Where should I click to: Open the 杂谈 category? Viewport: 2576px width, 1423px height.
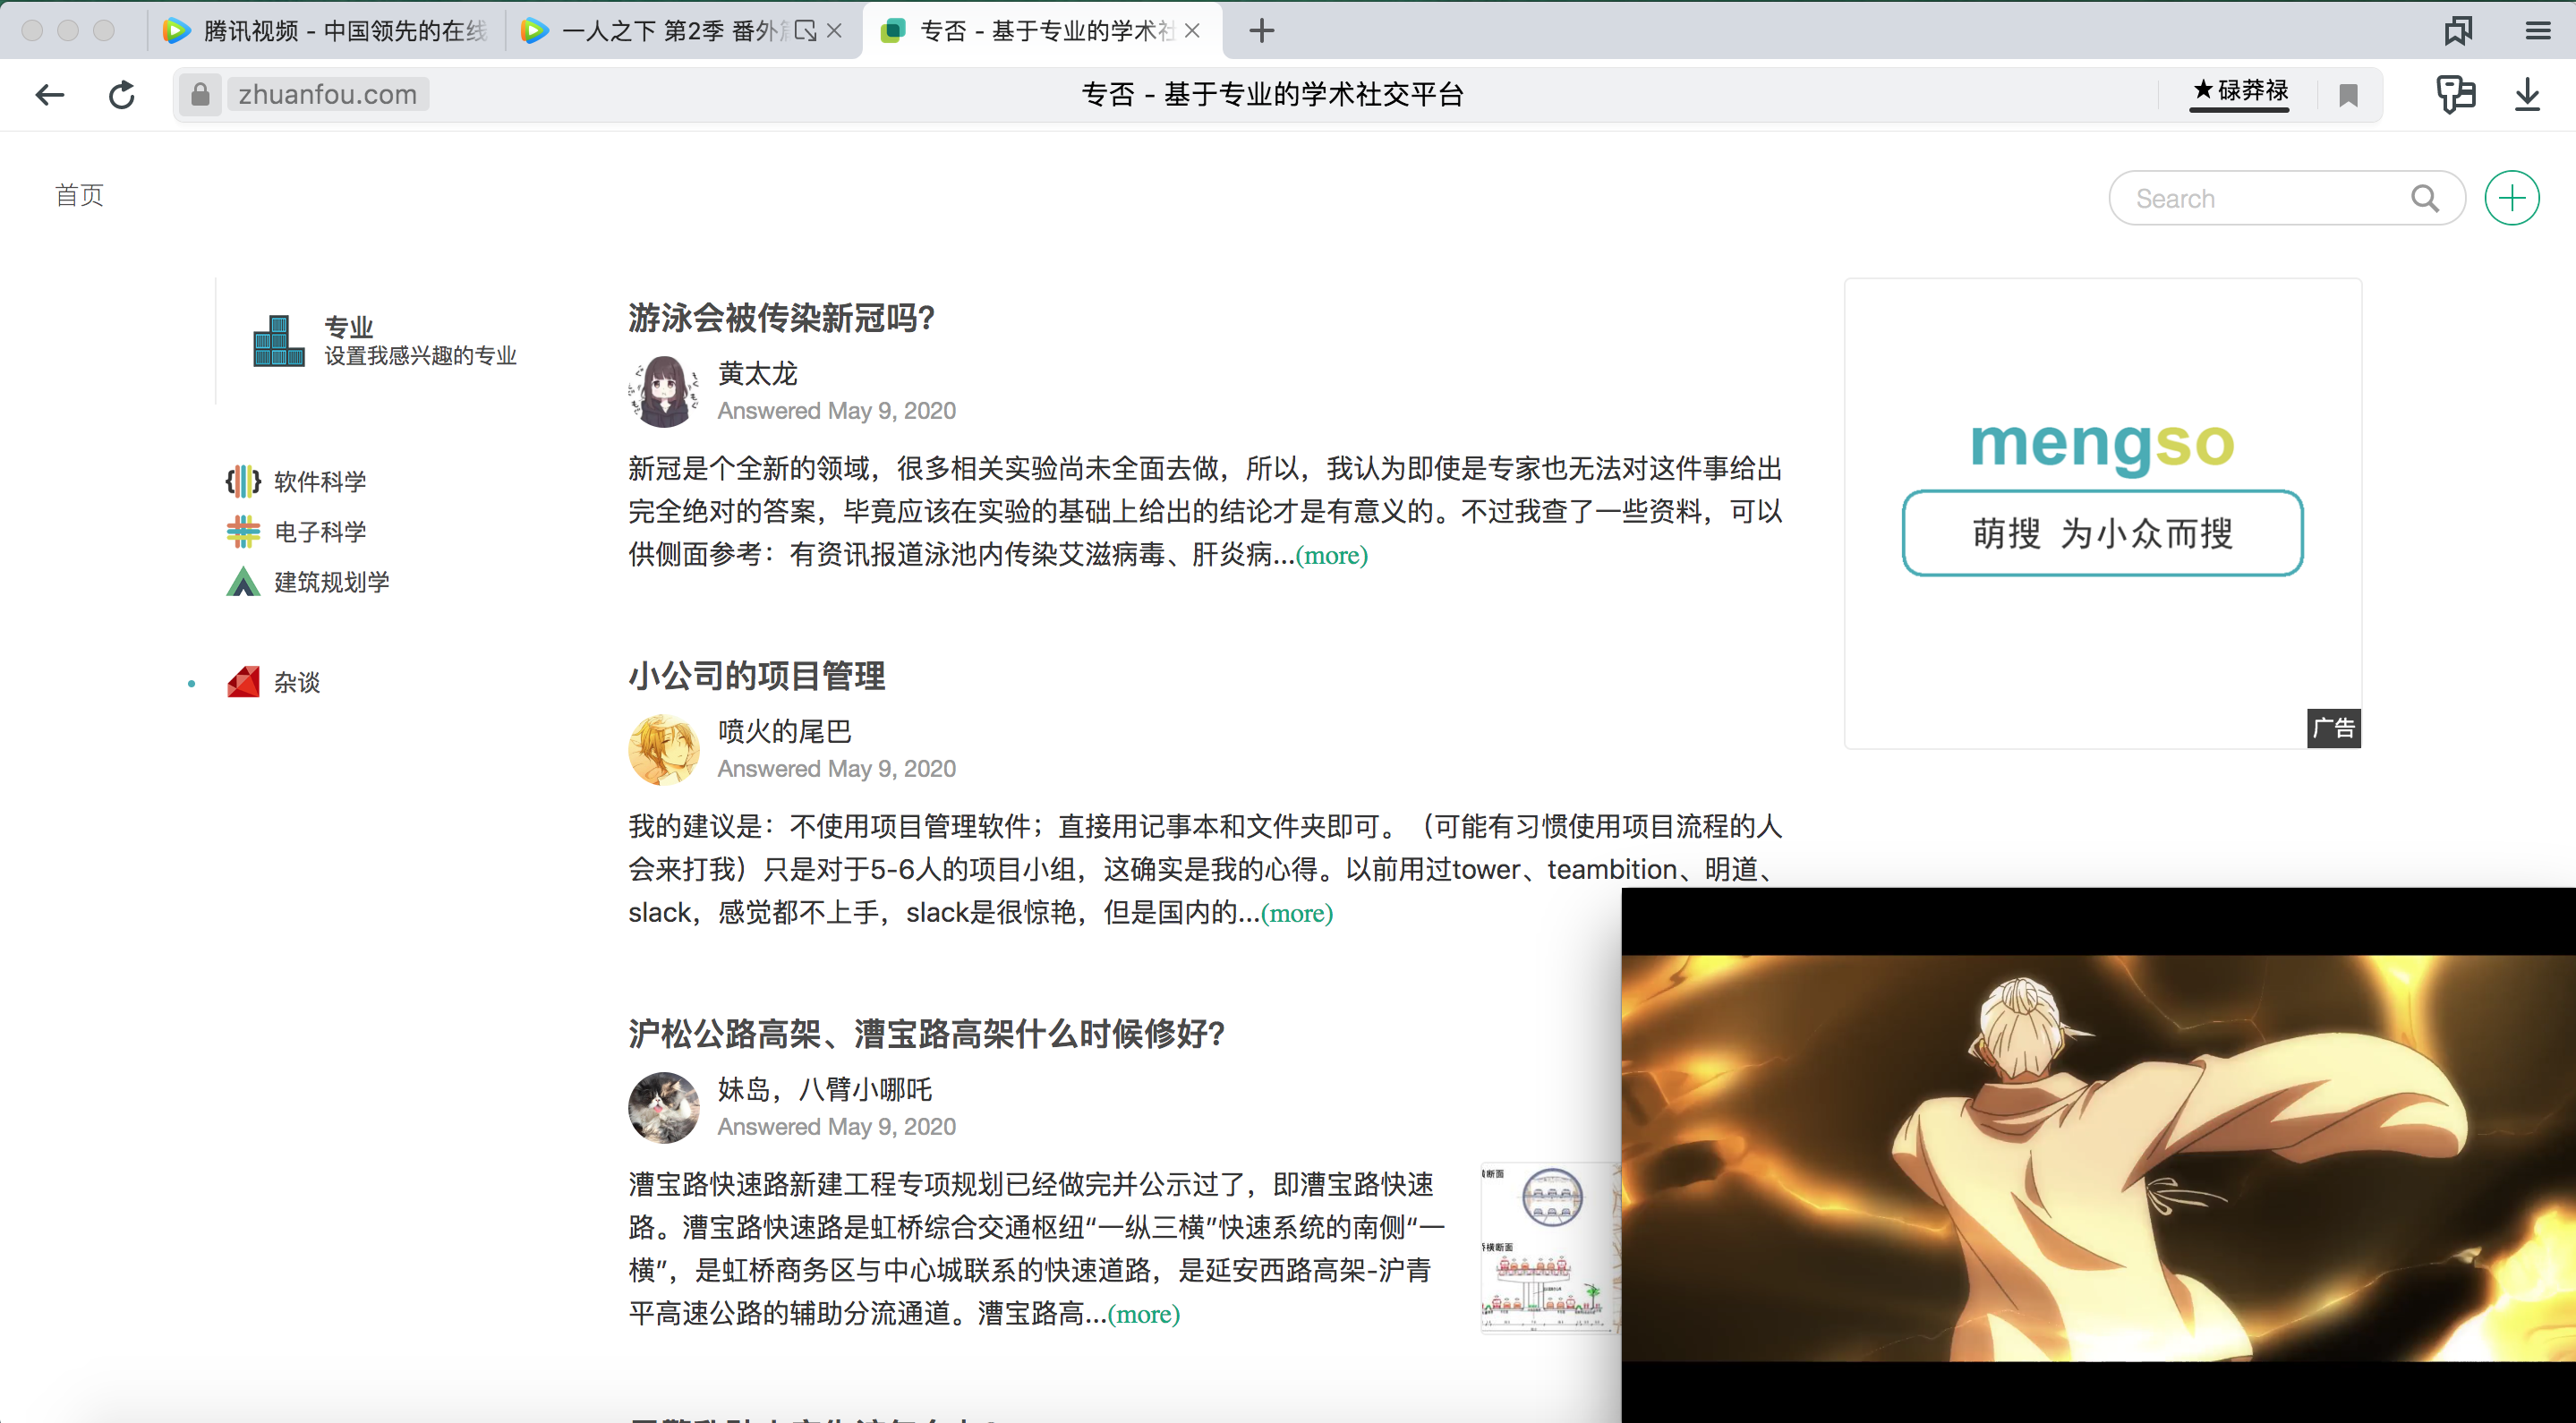[x=297, y=682]
